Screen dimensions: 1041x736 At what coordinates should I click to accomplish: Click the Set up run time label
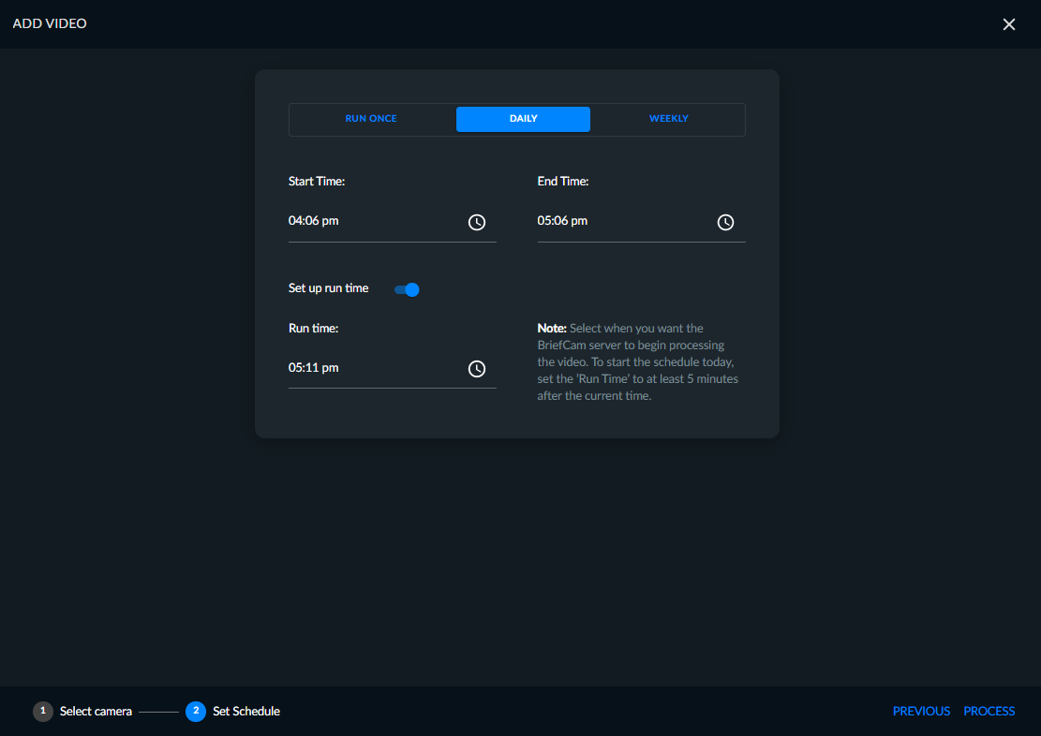[x=329, y=288]
